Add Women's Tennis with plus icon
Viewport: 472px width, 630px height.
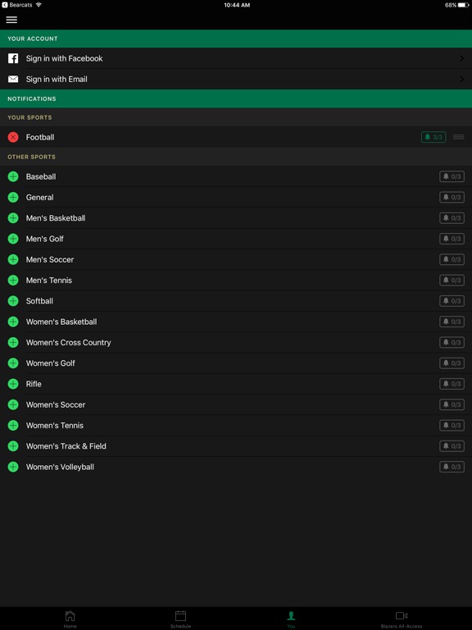point(13,426)
